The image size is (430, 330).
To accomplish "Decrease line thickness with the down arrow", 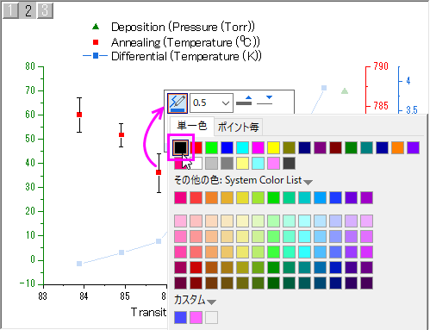I will (x=265, y=101).
